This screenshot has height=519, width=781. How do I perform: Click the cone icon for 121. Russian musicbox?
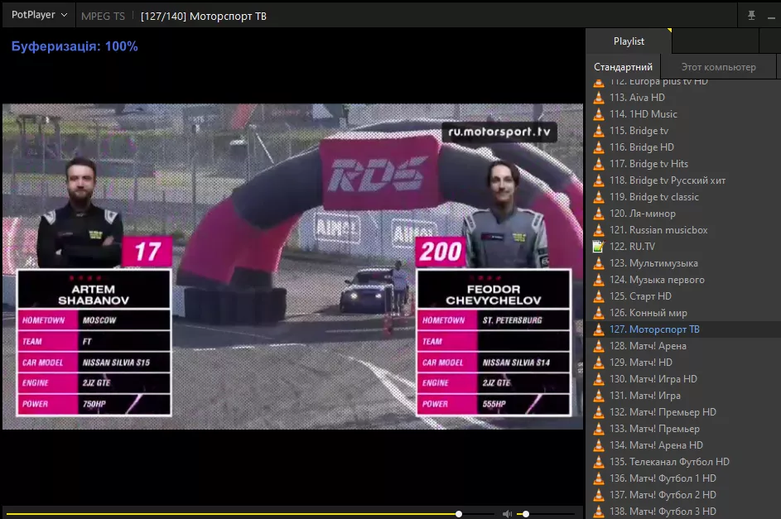pyautogui.click(x=599, y=230)
